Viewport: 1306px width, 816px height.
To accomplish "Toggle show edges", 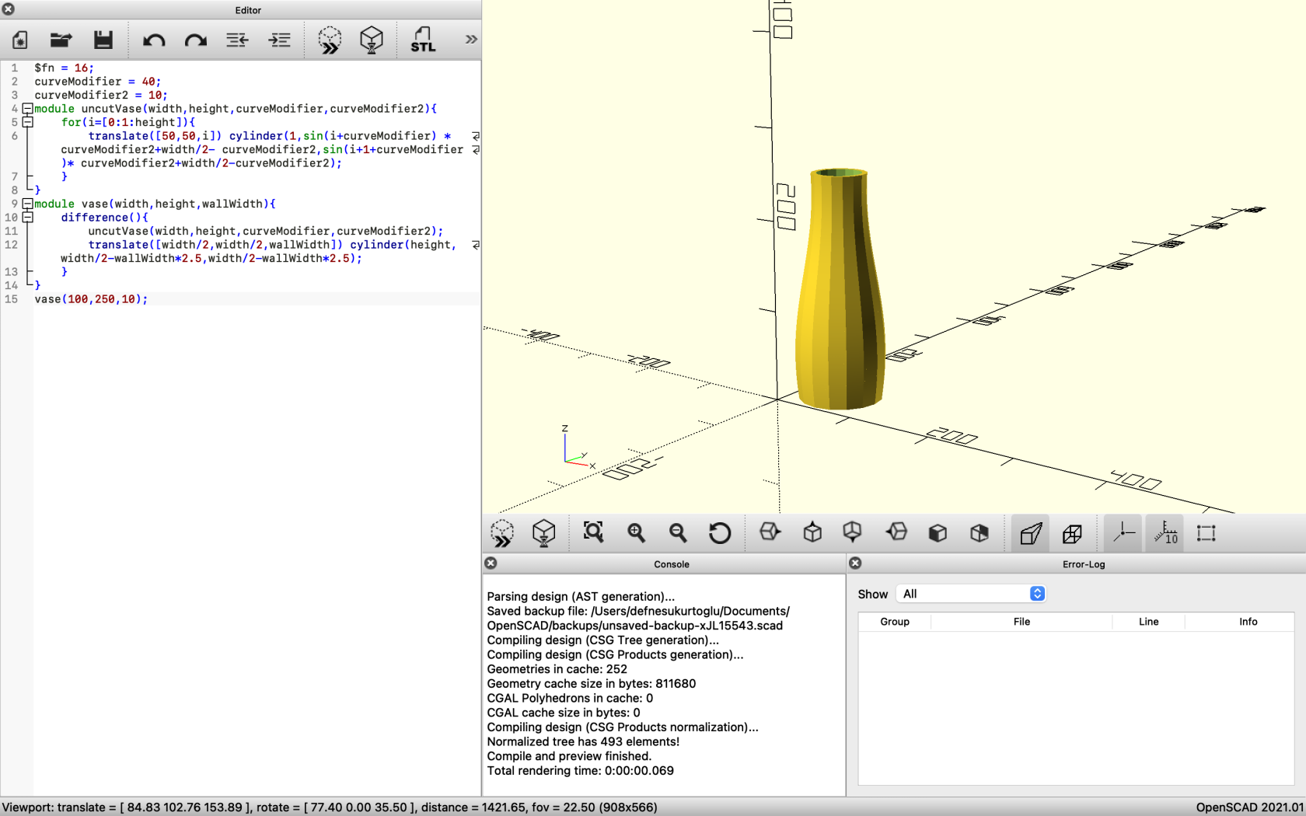I will pos(1206,533).
